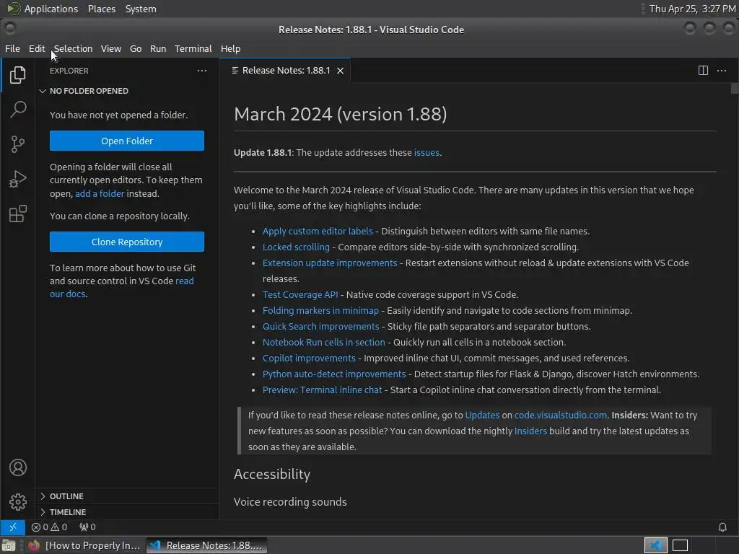Open the Extensions view
This screenshot has width=739, height=554.
pos(17,214)
